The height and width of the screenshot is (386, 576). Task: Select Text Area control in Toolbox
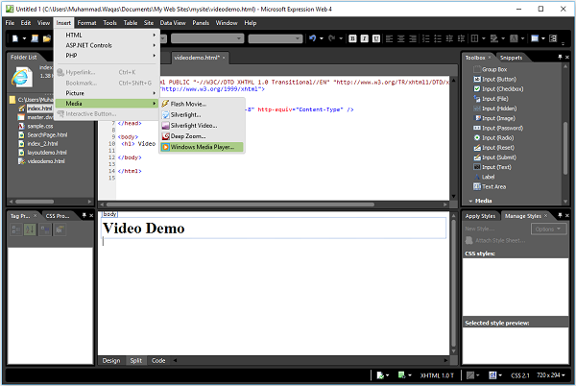(495, 186)
